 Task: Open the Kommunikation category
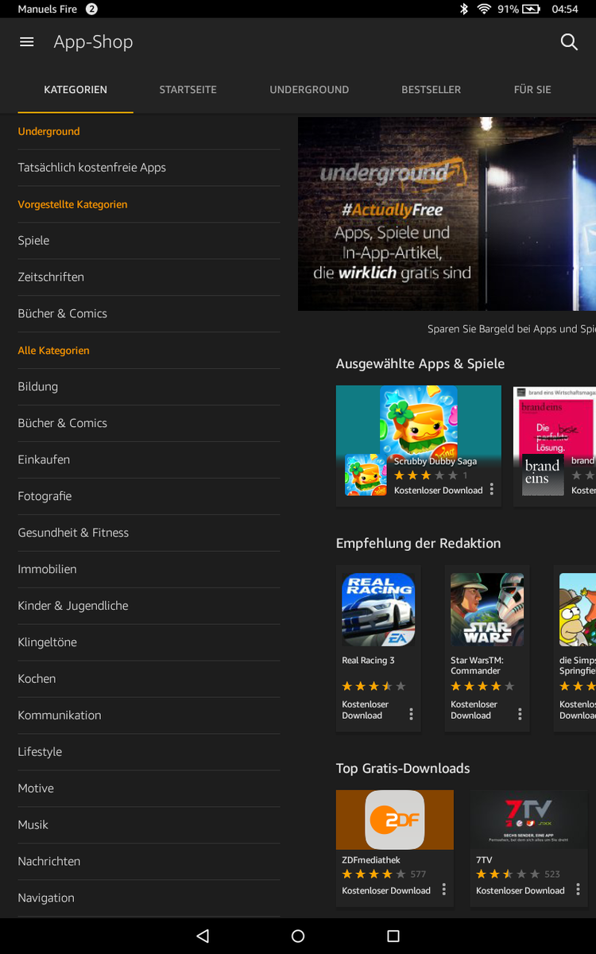(149, 716)
